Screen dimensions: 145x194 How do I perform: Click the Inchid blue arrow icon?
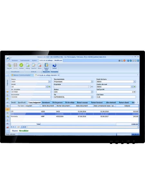54,65
